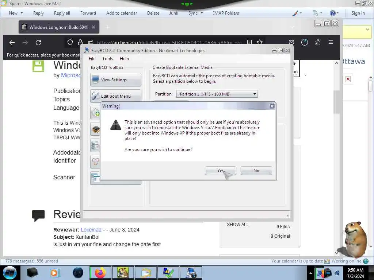Viewport: 374px width, 280px height.
Task: Show hidden system tray icons arrow
Action: (310, 273)
